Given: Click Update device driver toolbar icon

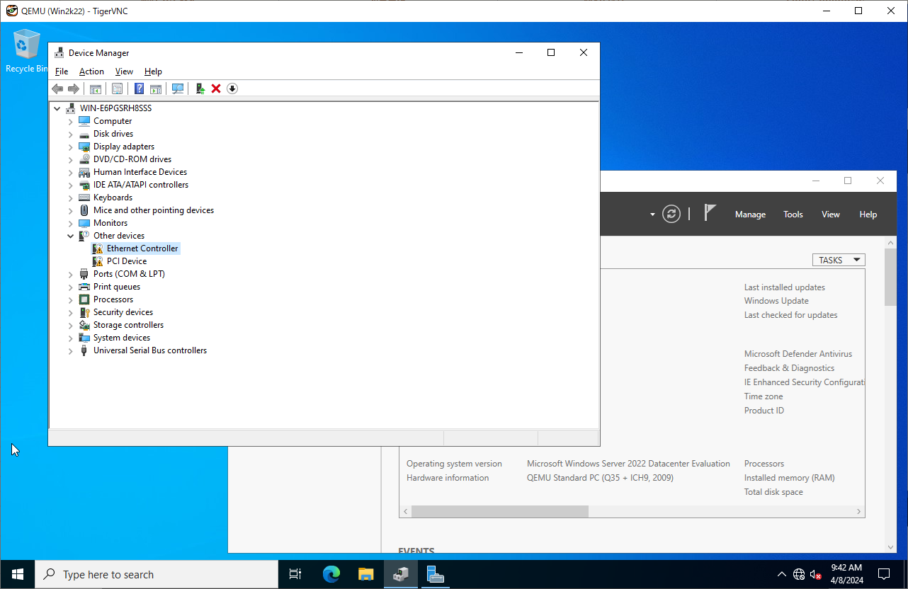Looking at the screenshot, I should (200, 88).
